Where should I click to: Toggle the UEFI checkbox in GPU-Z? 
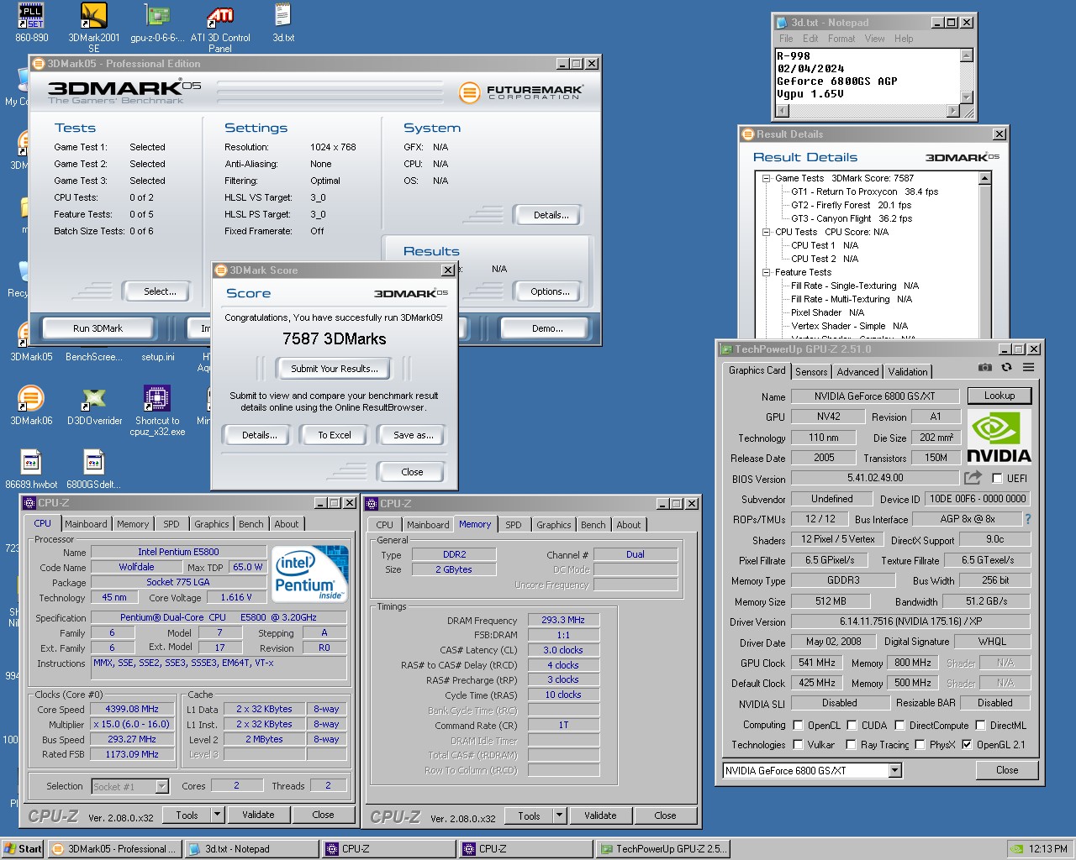point(997,478)
